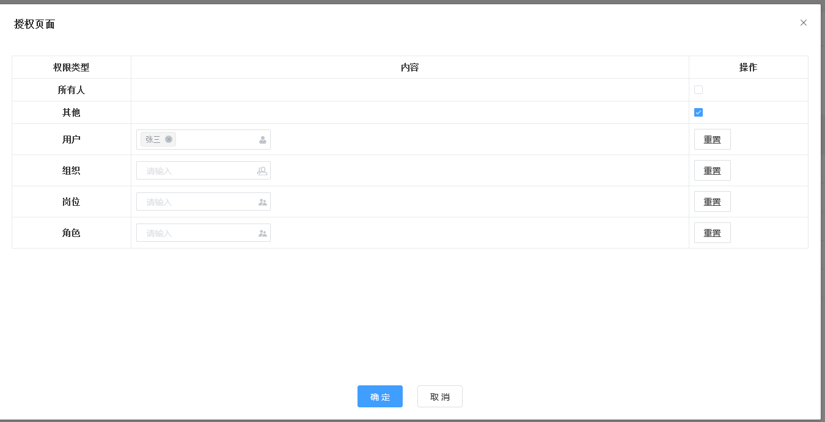Open role picker icon in 角色 row
This screenshot has width=825, height=422.
pos(263,233)
